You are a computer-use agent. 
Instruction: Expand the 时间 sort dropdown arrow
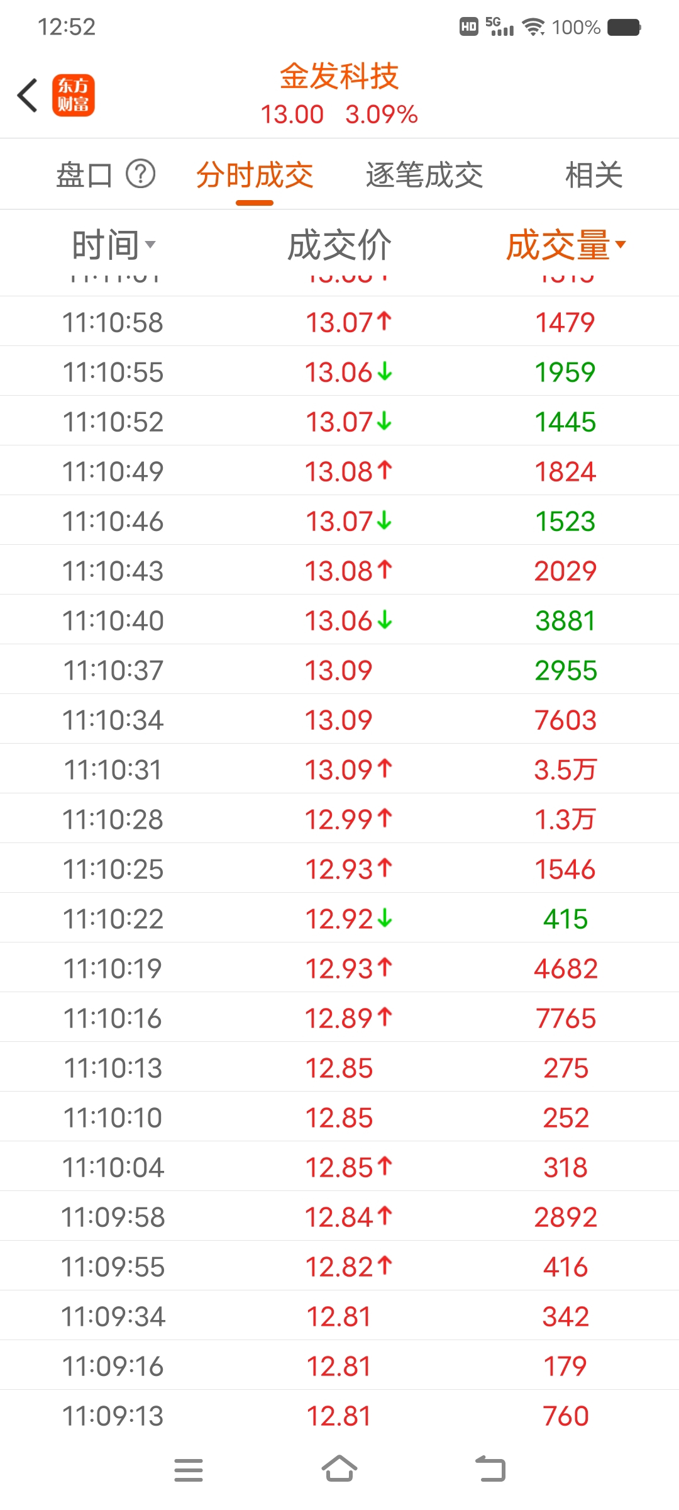tap(150, 245)
